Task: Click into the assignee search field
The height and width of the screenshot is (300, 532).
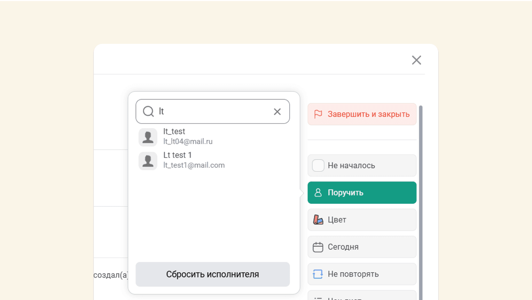Action: [x=213, y=111]
